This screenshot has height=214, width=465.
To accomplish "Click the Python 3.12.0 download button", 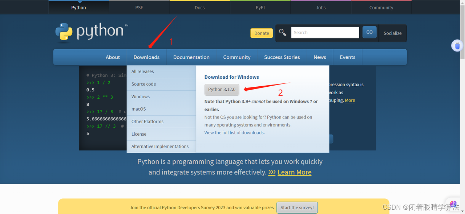I will pyautogui.click(x=222, y=89).
